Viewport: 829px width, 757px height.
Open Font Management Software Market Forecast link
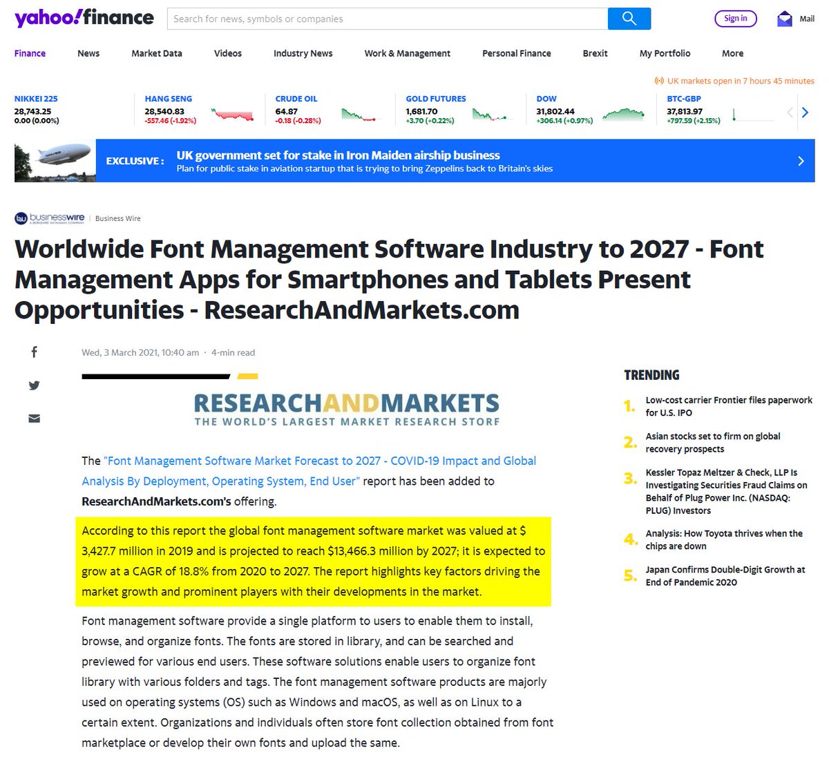(x=309, y=471)
